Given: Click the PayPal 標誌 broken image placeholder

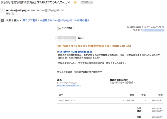Looking at the screenshot, I should 65,28.
